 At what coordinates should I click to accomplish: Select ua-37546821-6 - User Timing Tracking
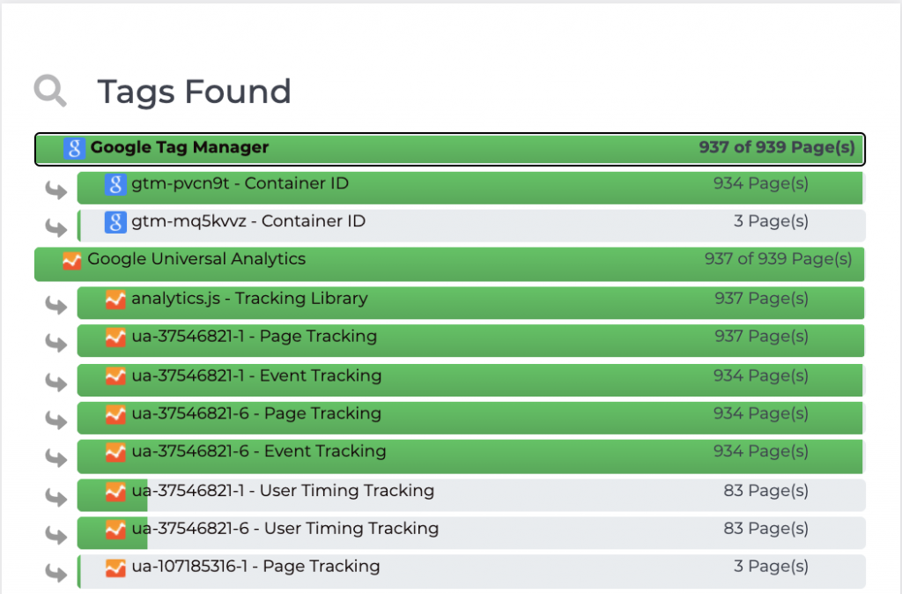point(285,529)
